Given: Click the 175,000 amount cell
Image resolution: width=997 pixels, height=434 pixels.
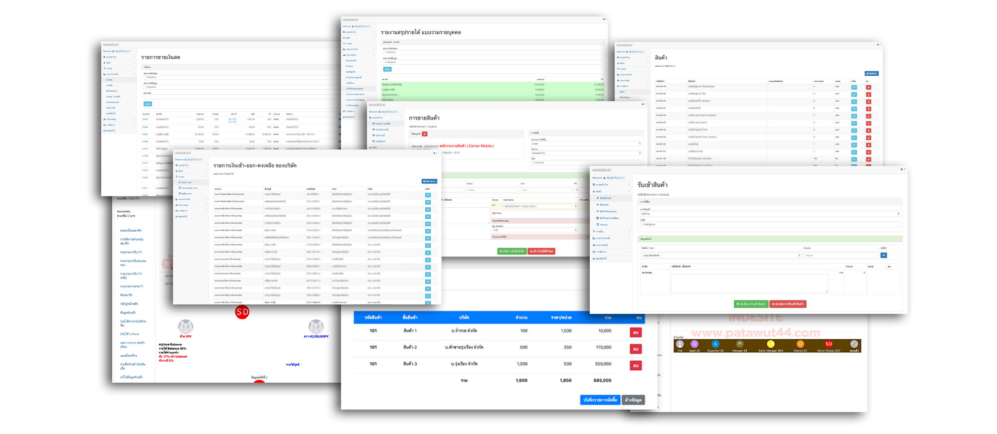Looking at the screenshot, I should pyautogui.click(x=603, y=347).
